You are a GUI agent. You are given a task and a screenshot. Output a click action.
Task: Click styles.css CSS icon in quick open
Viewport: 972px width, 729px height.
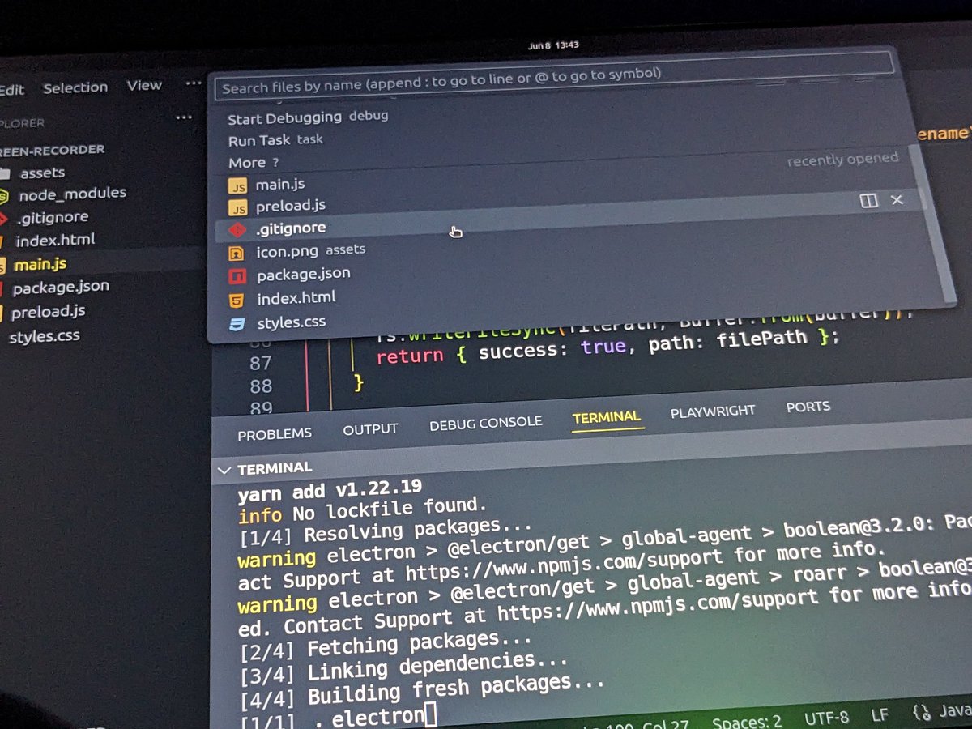pos(237,324)
